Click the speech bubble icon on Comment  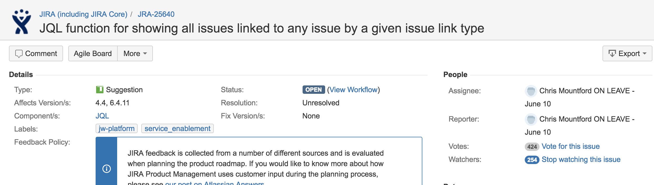[19, 54]
